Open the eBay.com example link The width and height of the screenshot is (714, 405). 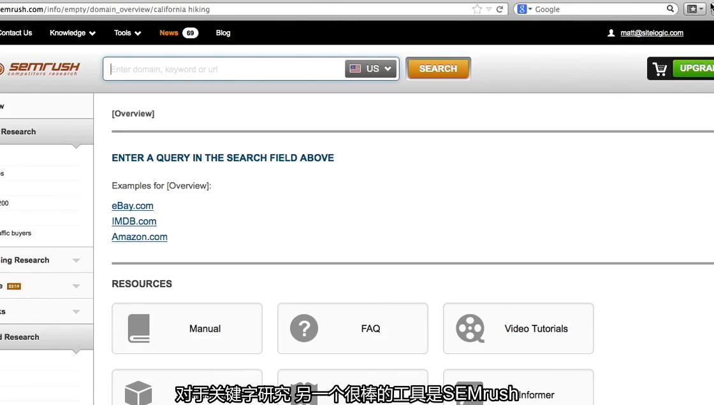tap(133, 206)
